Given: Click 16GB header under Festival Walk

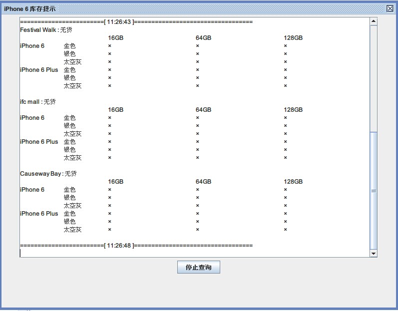Looking at the screenshot, I should (x=115, y=38).
